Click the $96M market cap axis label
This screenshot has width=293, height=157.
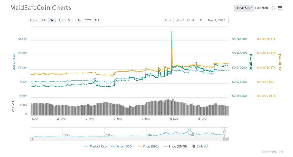[x=23, y=82]
